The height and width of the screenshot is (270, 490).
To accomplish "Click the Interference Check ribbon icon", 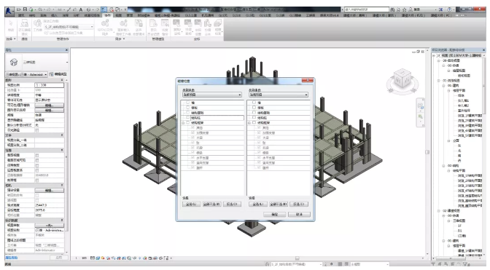I will click(218, 27).
